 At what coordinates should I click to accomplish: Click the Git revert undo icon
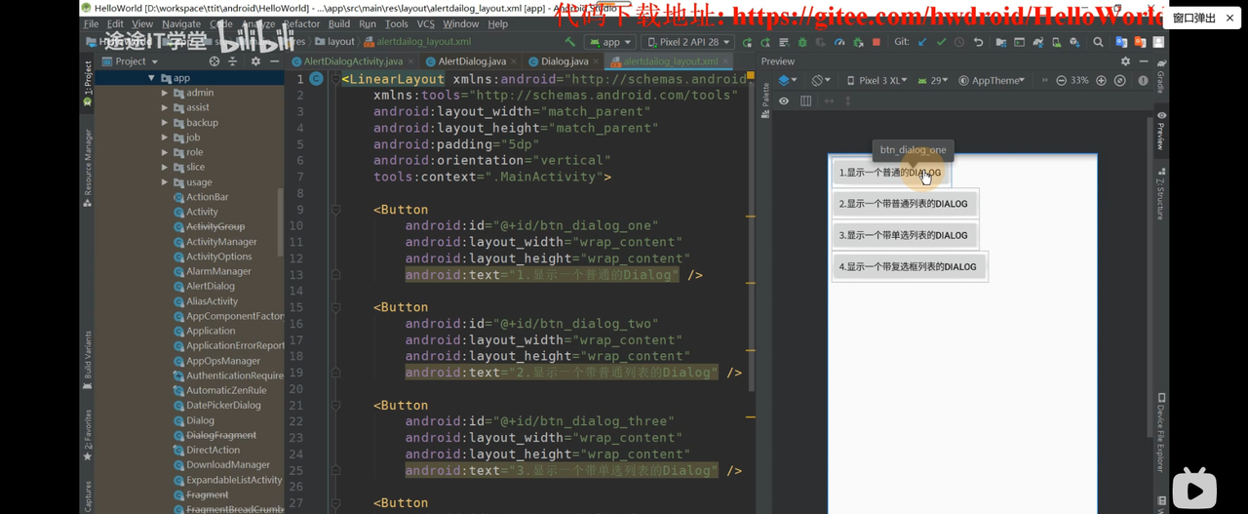[x=978, y=42]
